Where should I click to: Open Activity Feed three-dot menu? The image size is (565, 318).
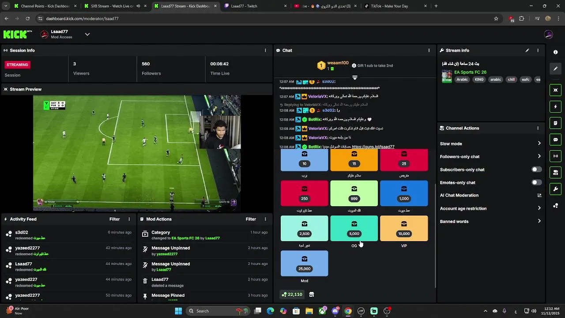coord(129,219)
